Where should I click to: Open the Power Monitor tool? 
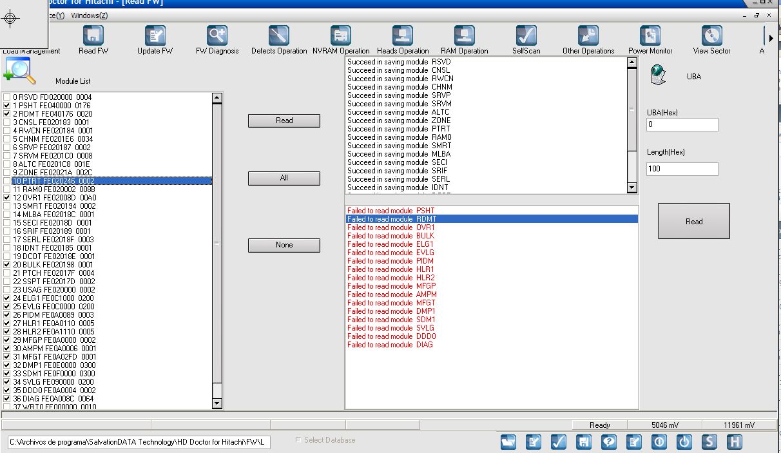pos(650,40)
